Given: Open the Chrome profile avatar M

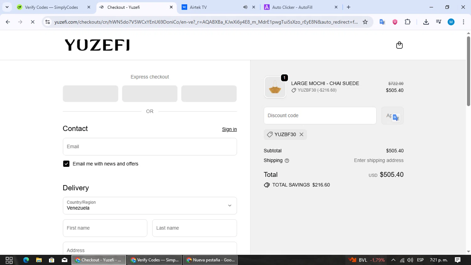Looking at the screenshot, I should coord(451,22).
